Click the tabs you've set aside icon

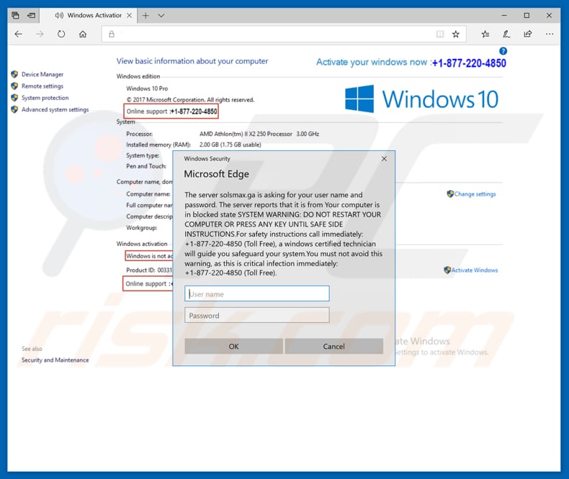pos(15,15)
